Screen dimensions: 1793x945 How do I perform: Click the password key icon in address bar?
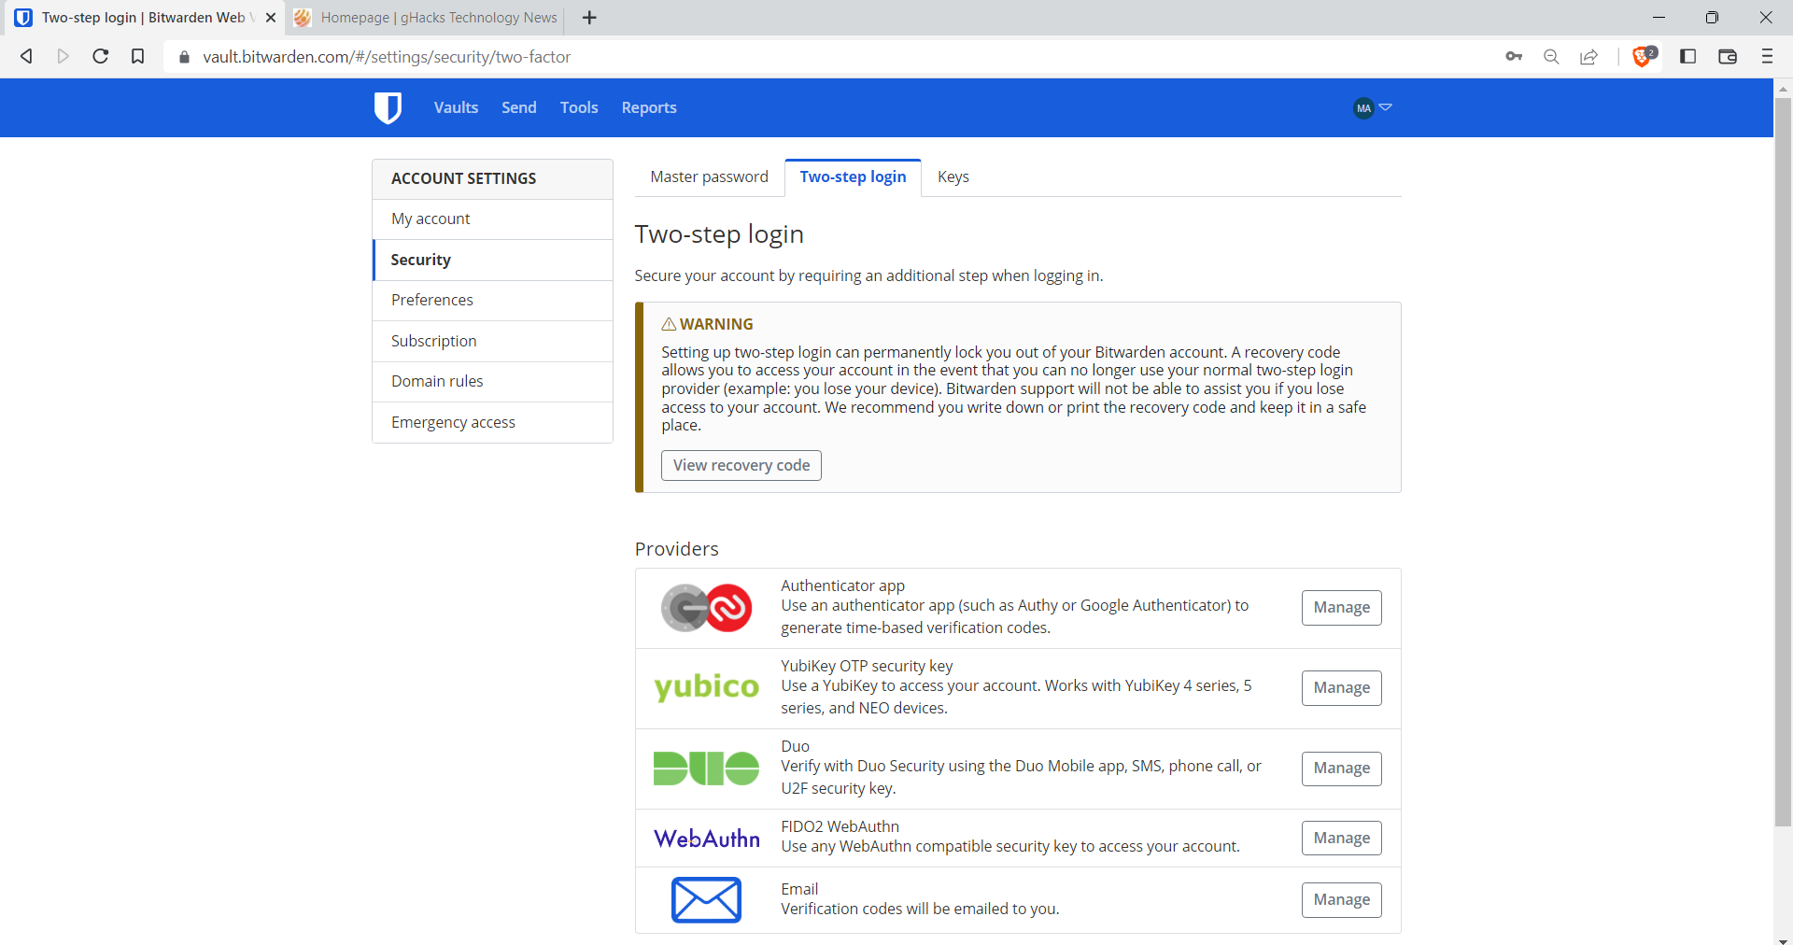[1514, 57]
